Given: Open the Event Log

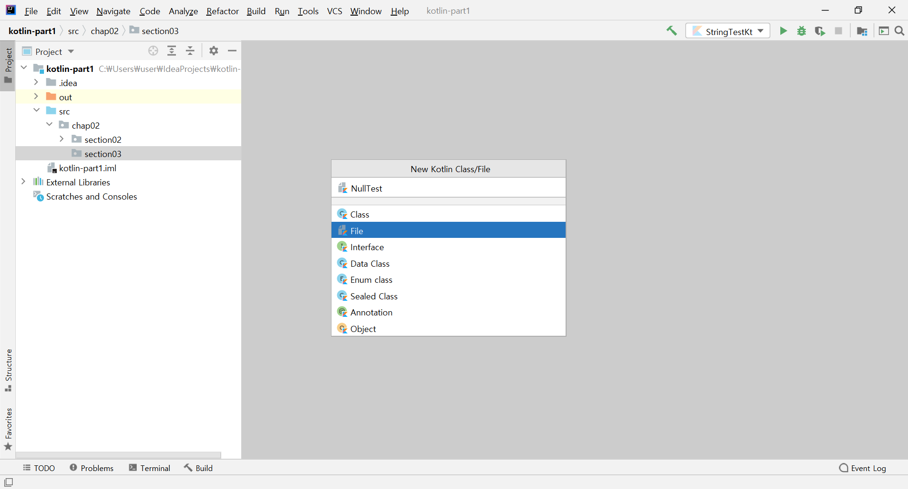Looking at the screenshot, I should (x=863, y=468).
